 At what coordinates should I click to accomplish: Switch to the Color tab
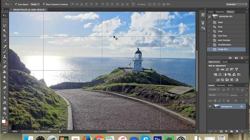(x=211, y=12)
